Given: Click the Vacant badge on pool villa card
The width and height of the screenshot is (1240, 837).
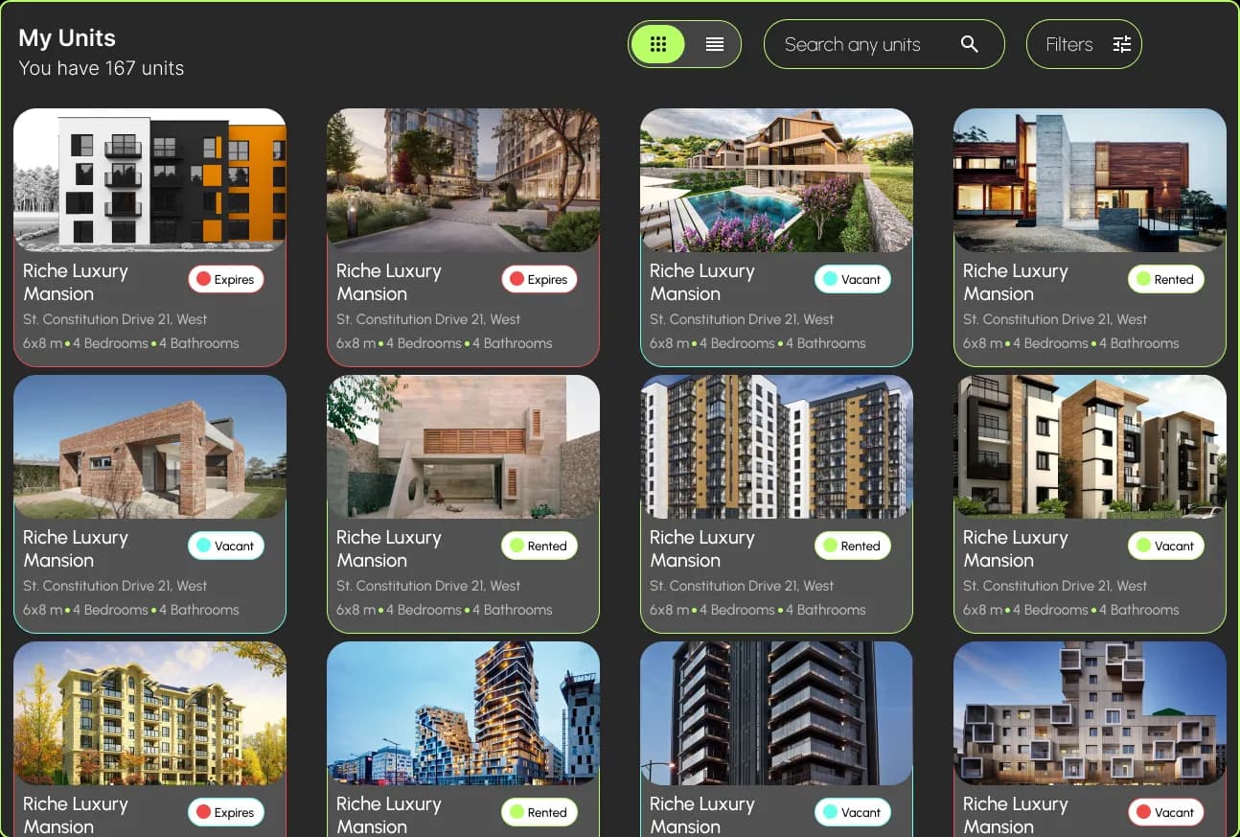Looking at the screenshot, I should 852,279.
